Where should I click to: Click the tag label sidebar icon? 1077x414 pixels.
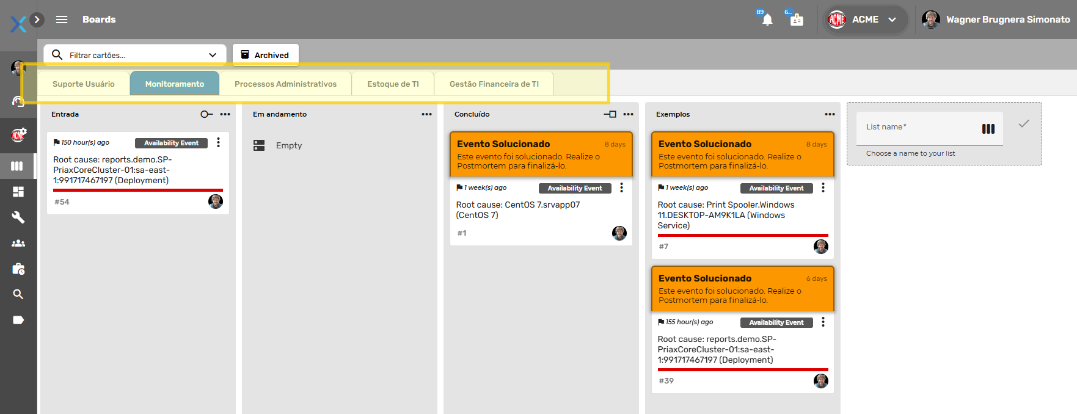pos(18,320)
